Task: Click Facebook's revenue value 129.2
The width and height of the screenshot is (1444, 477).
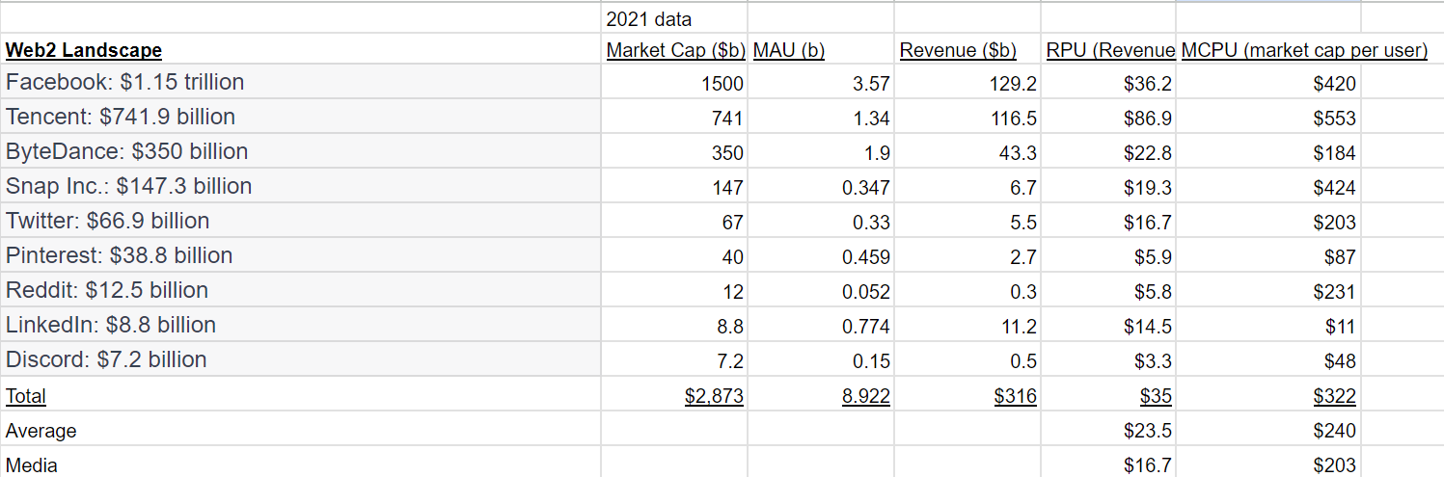Action: [x=1015, y=84]
